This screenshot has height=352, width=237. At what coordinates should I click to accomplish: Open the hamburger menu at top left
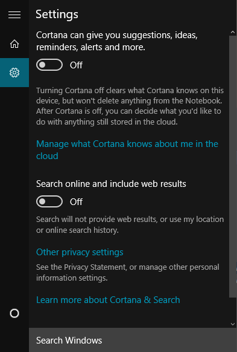point(14,15)
